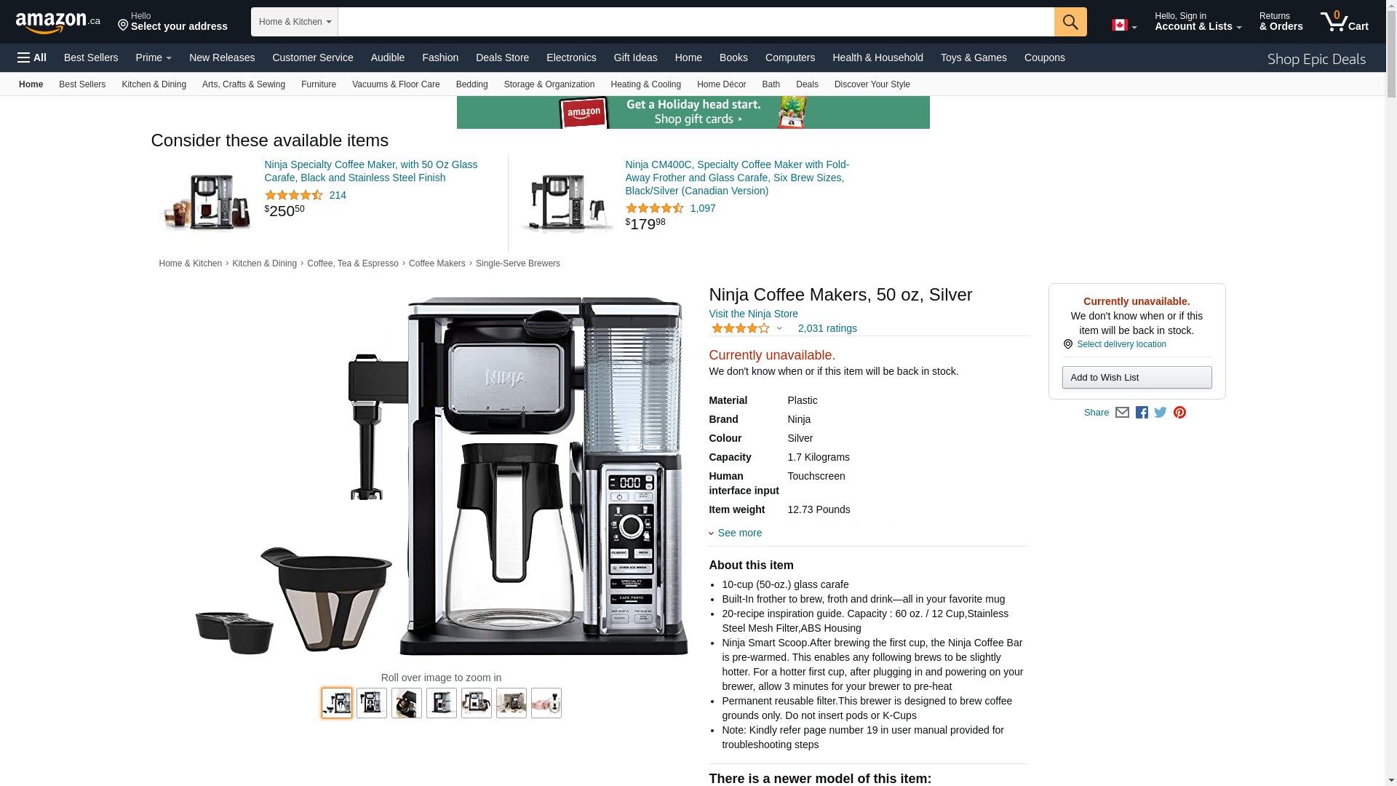
Task: Select Vacuums & Floor Care subnav tab
Action: 396,84
